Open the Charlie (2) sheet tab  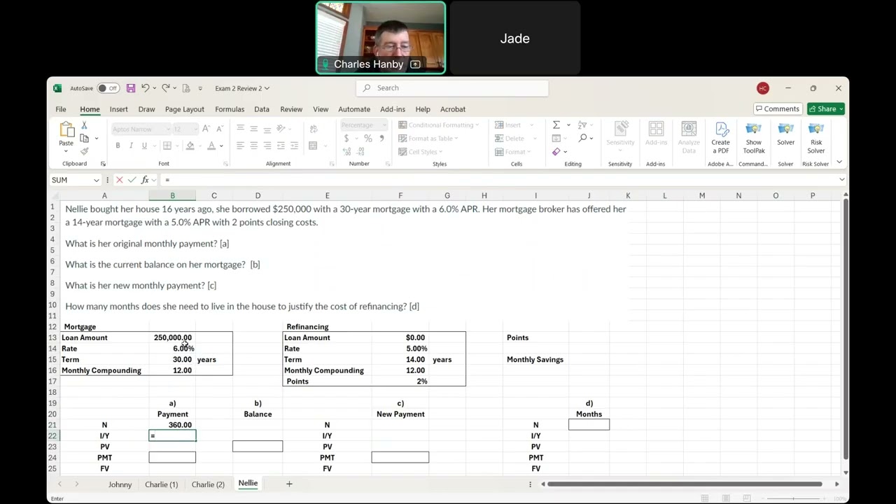pyautogui.click(x=208, y=484)
